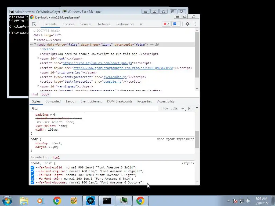Follow the react-pwa.js script link
Image resolution: width=275 pixels, height=206 pixels.
pyautogui.click(x=97, y=63)
